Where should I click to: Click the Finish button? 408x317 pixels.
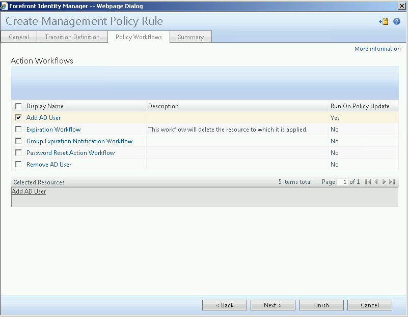321,305
